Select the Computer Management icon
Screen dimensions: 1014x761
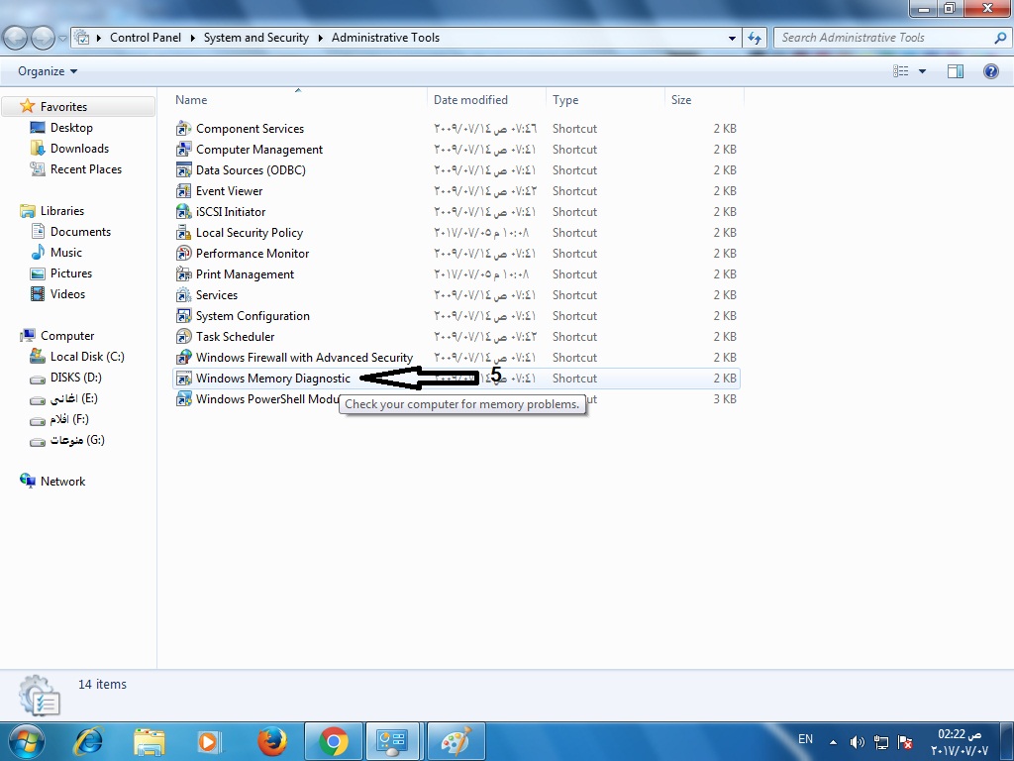click(183, 150)
